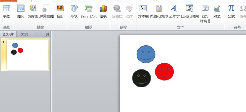This screenshot has width=246, height=112.
Task: Expand the 相册 photo album menu
Action: (x=60, y=21)
